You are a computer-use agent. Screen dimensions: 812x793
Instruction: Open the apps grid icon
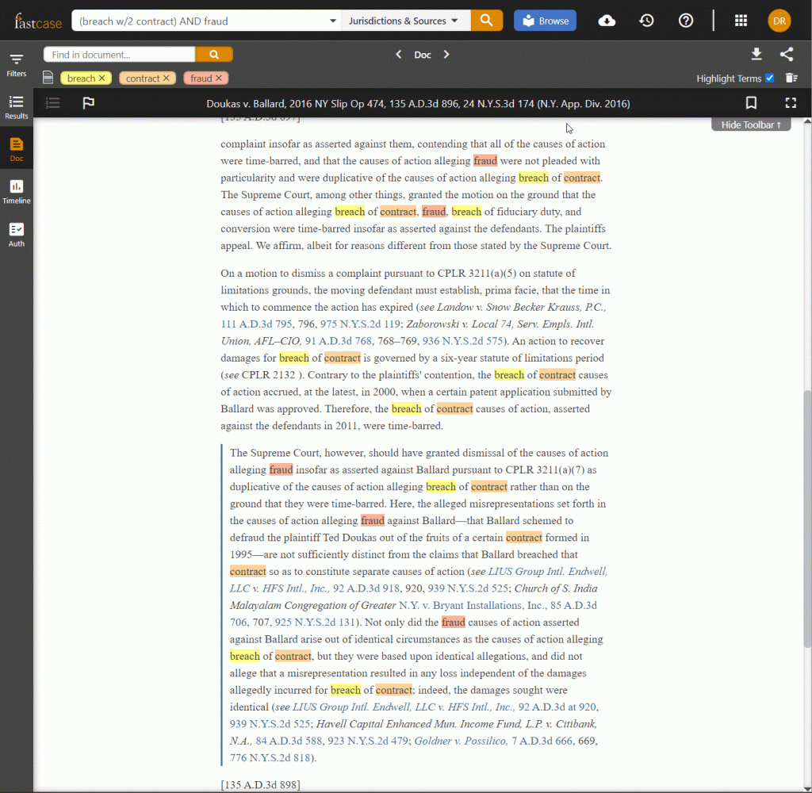(x=741, y=21)
